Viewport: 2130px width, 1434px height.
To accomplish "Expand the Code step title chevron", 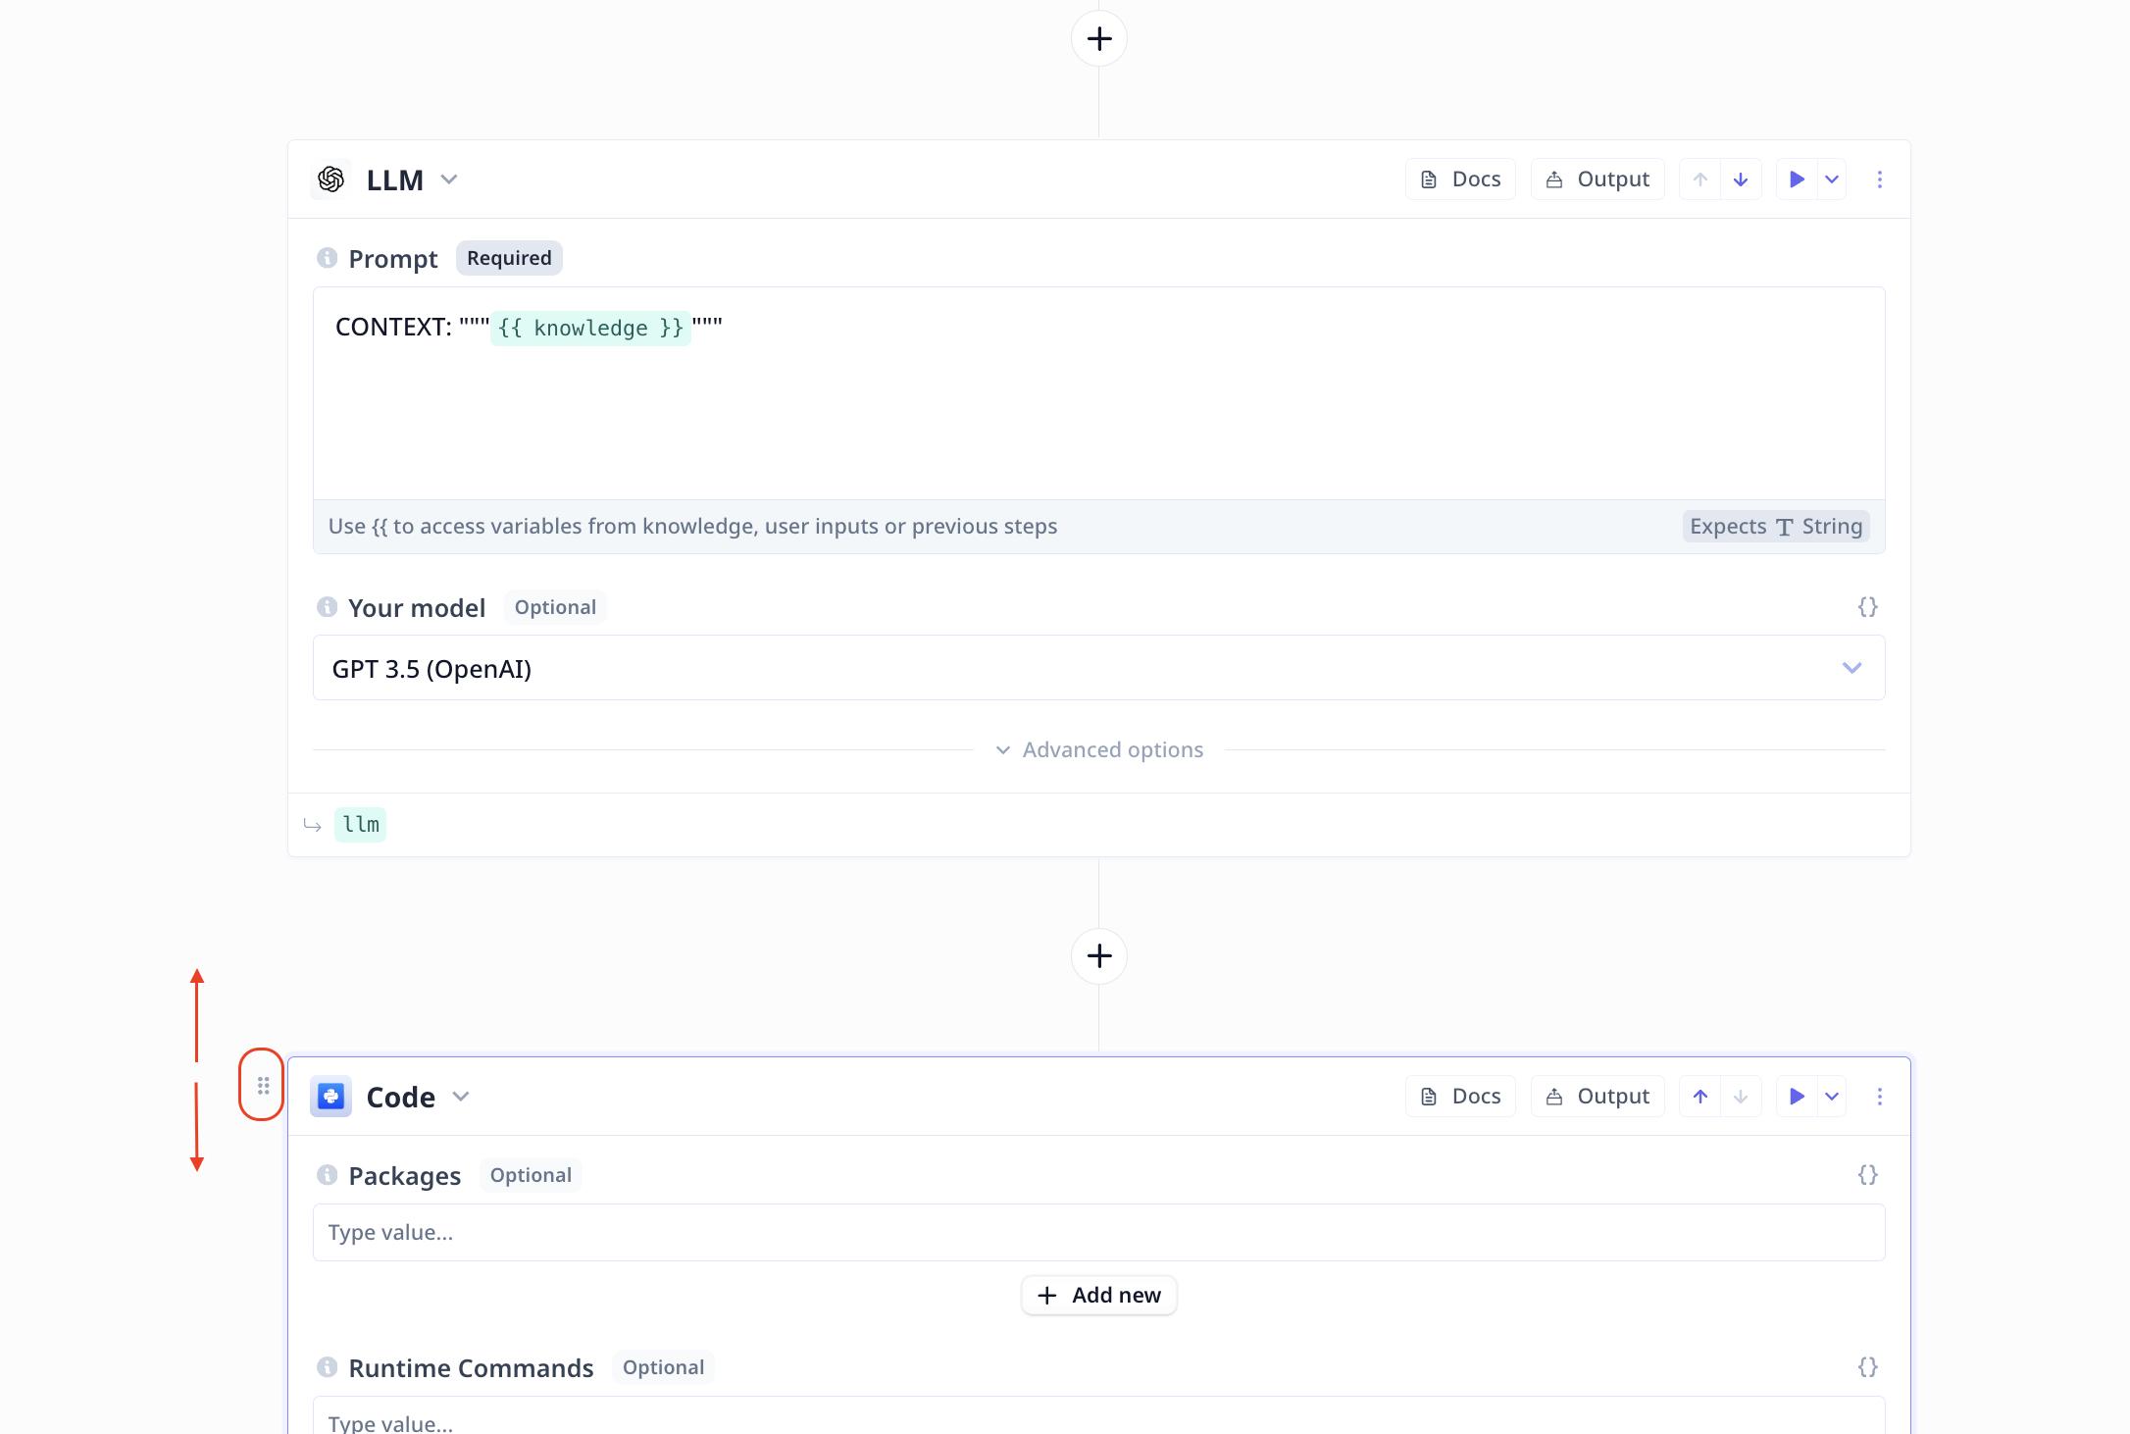I will 461,1097.
